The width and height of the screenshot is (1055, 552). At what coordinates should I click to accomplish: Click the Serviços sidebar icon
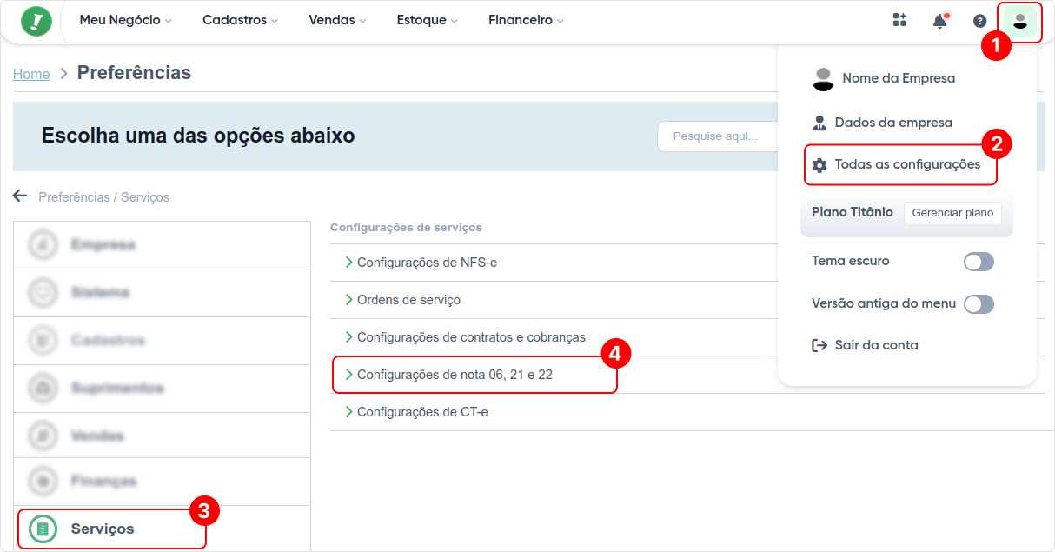[43, 529]
